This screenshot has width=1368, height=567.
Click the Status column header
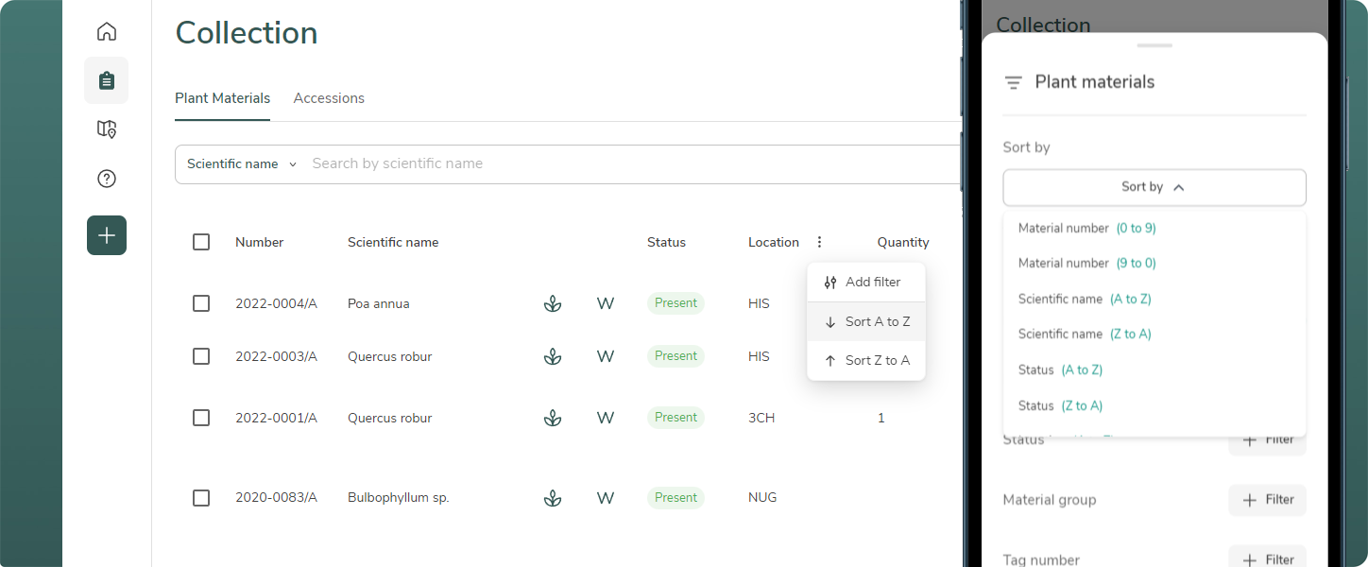pyautogui.click(x=666, y=242)
